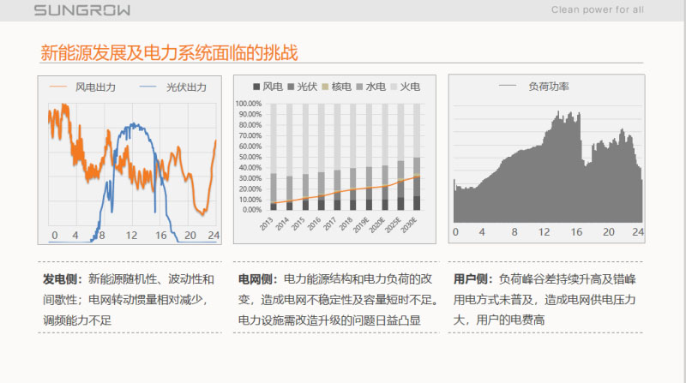Select the 核电 legend marker
686x383 pixels.
click(327, 87)
